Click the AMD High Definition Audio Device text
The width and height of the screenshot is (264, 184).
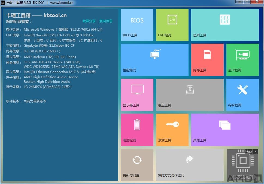click(x=51, y=77)
